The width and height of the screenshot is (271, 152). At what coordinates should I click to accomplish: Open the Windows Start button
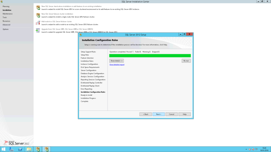[x=4, y=149]
